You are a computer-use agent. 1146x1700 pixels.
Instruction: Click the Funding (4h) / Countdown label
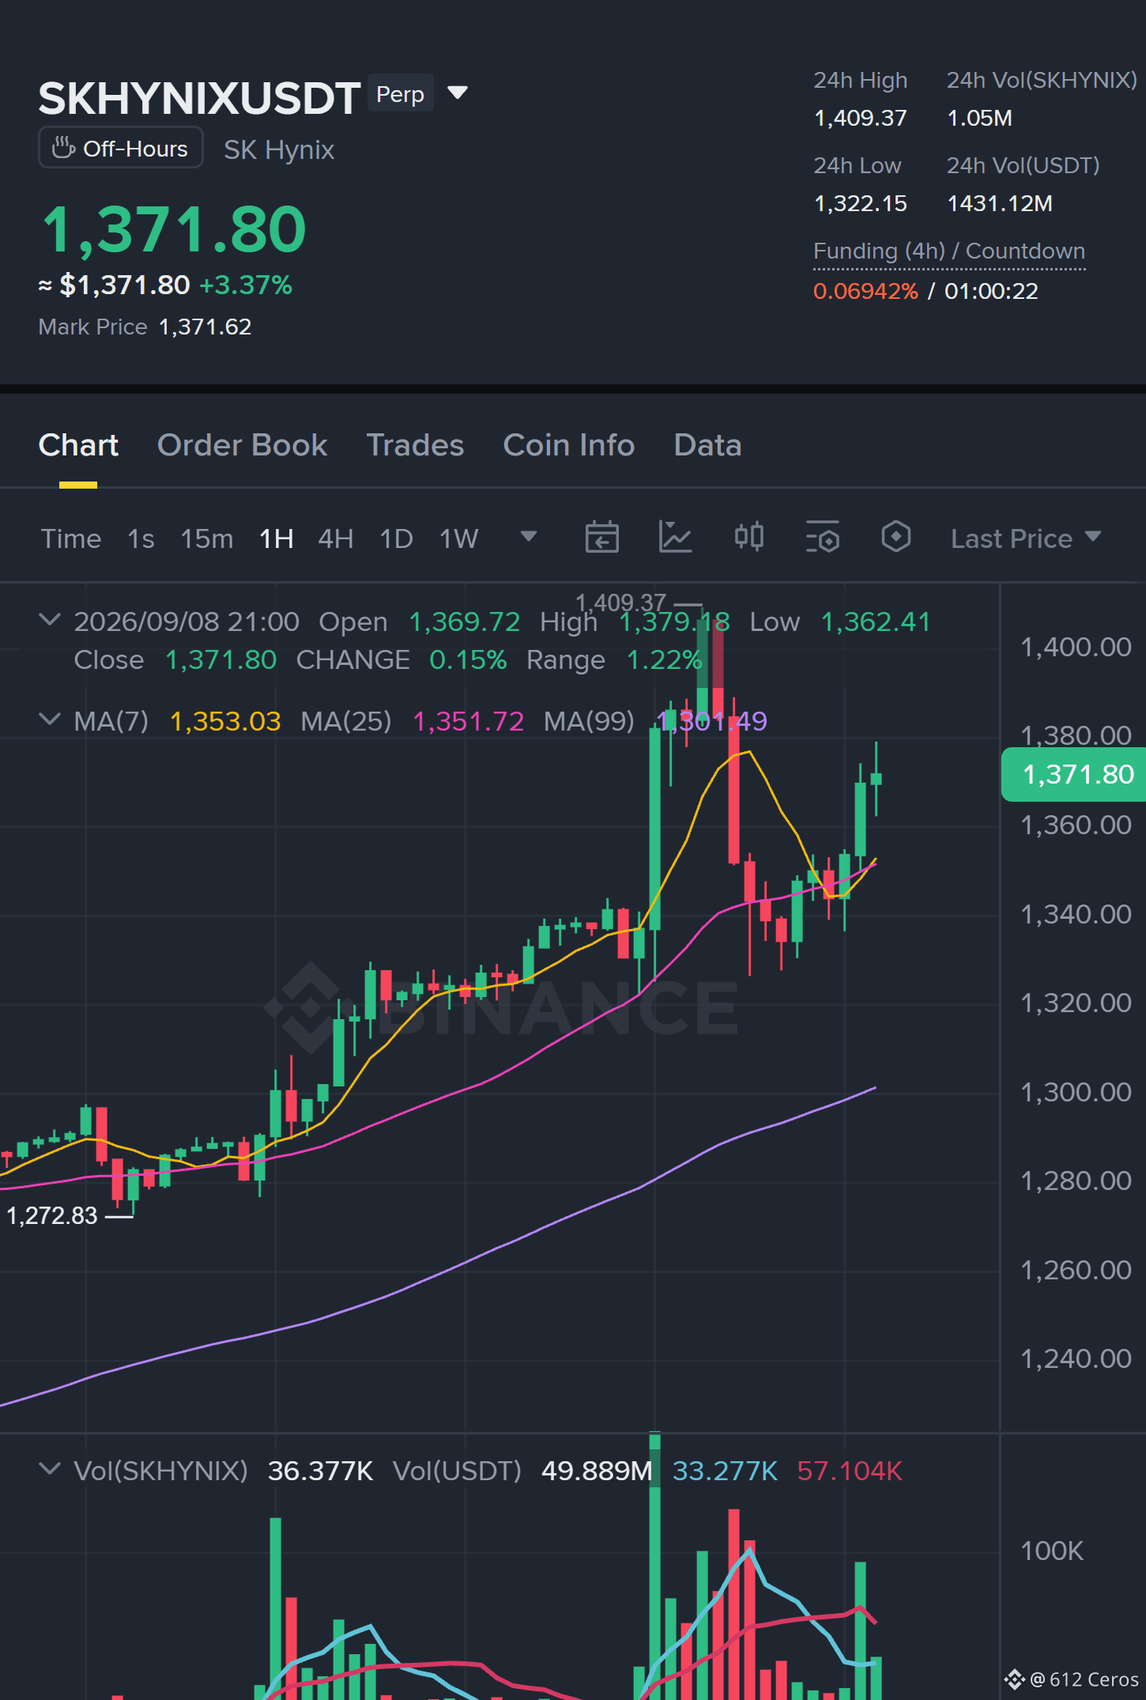pos(949,251)
